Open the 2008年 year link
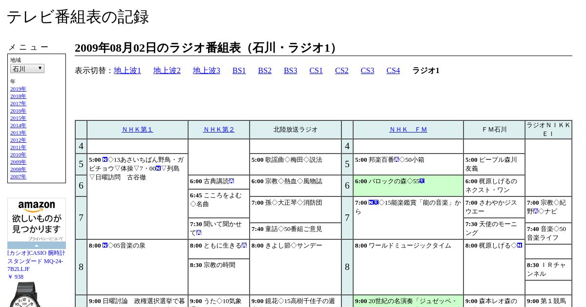 click(x=18, y=169)
